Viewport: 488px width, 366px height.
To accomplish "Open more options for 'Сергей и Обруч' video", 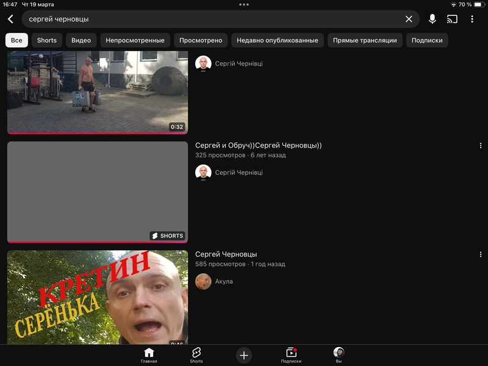I will [481, 146].
